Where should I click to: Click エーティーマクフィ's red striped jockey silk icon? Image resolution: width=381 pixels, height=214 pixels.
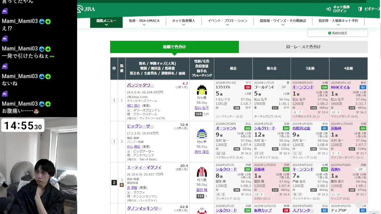pos(202,172)
